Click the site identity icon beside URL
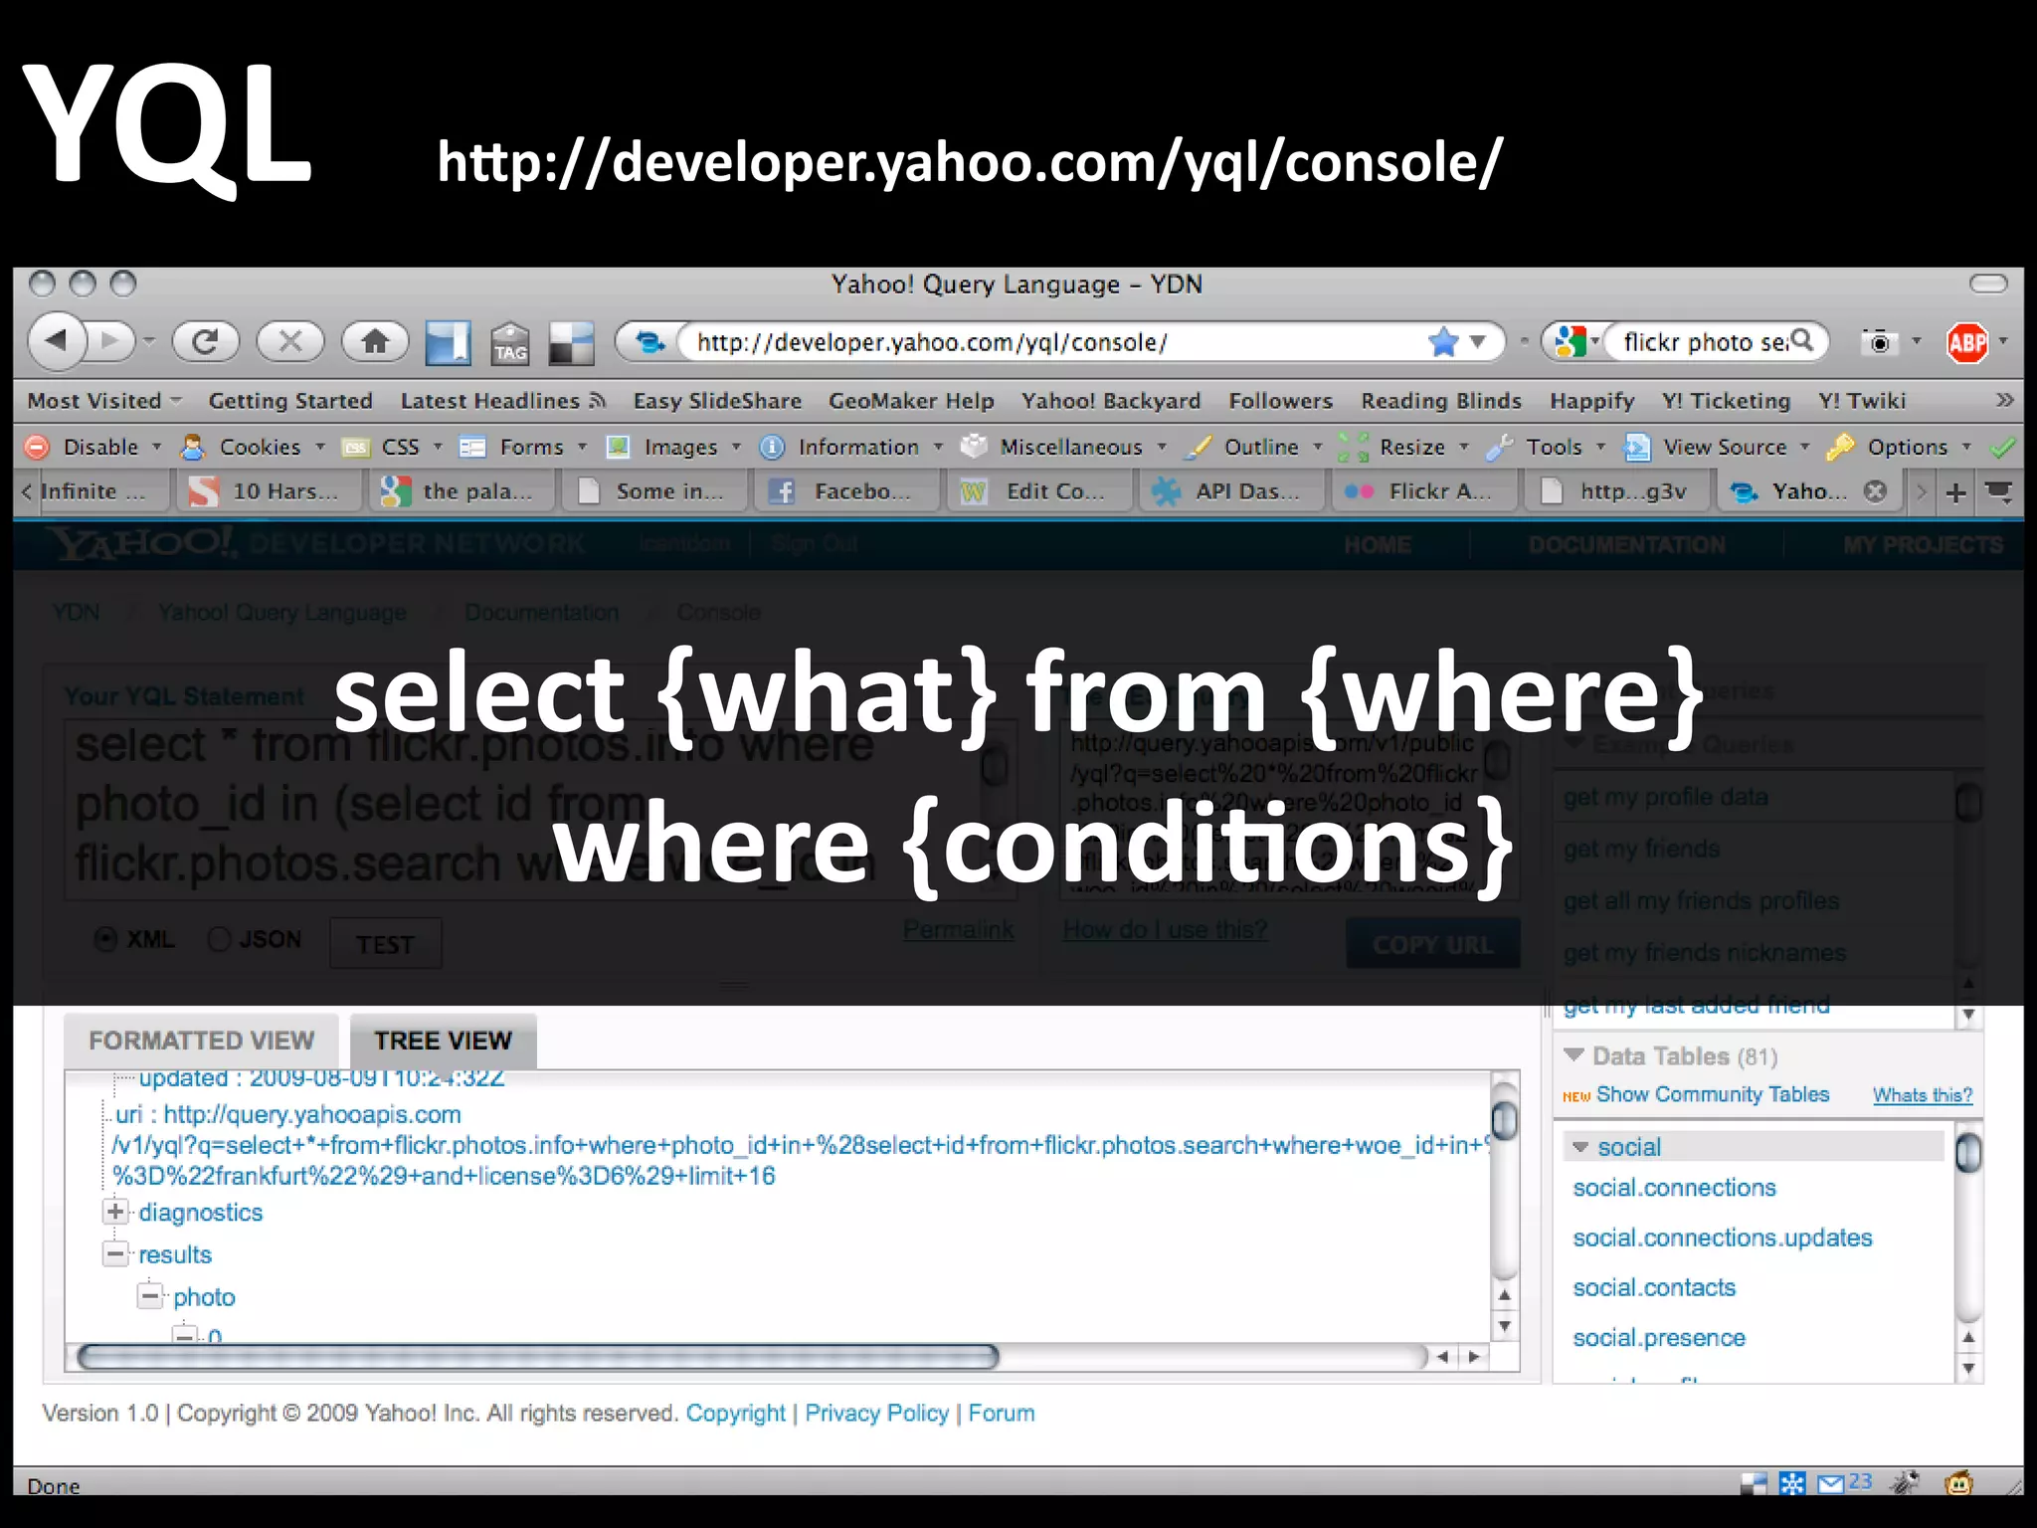 click(650, 342)
